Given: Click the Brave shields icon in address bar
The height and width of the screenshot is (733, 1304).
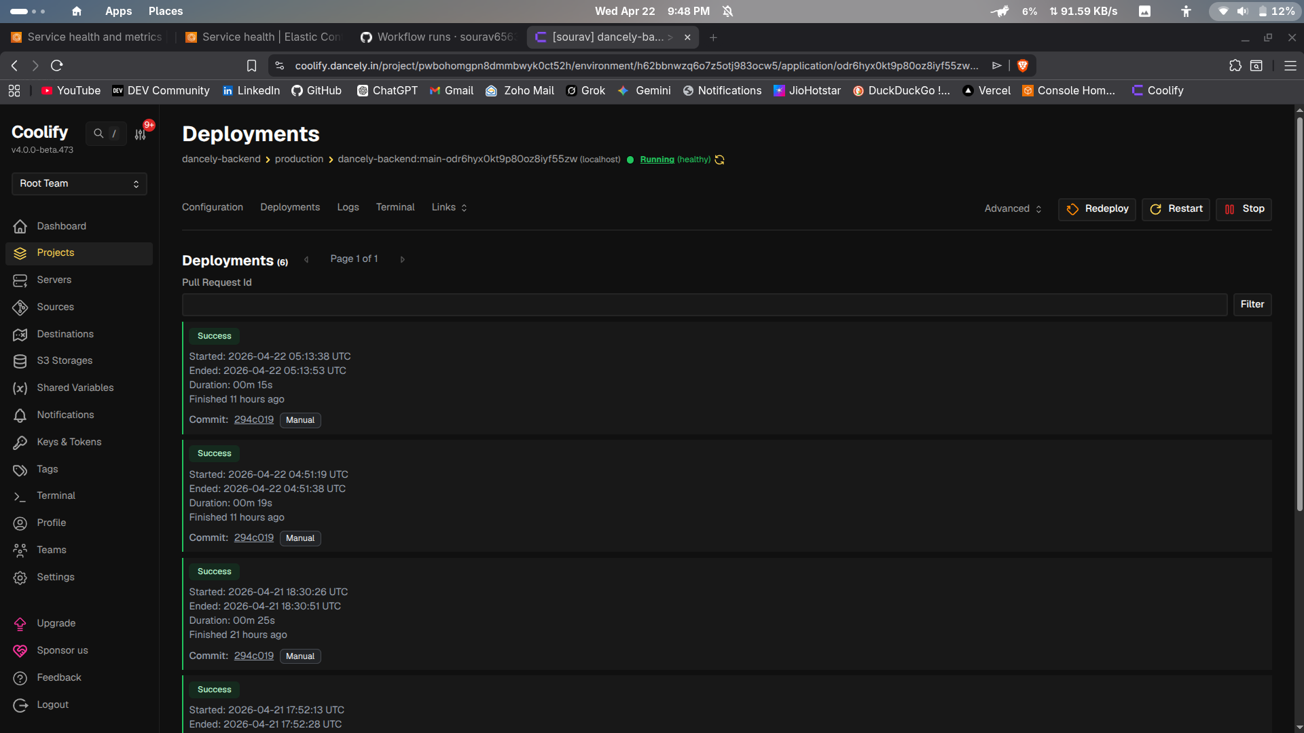Looking at the screenshot, I should click(1022, 66).
